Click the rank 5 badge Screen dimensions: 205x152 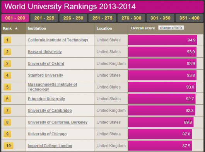click(x=7, y=87)
